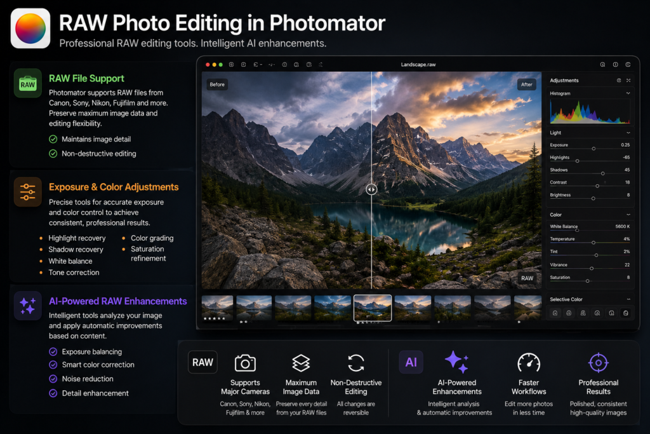Click the green RAW File Support icon

(27, 83)
